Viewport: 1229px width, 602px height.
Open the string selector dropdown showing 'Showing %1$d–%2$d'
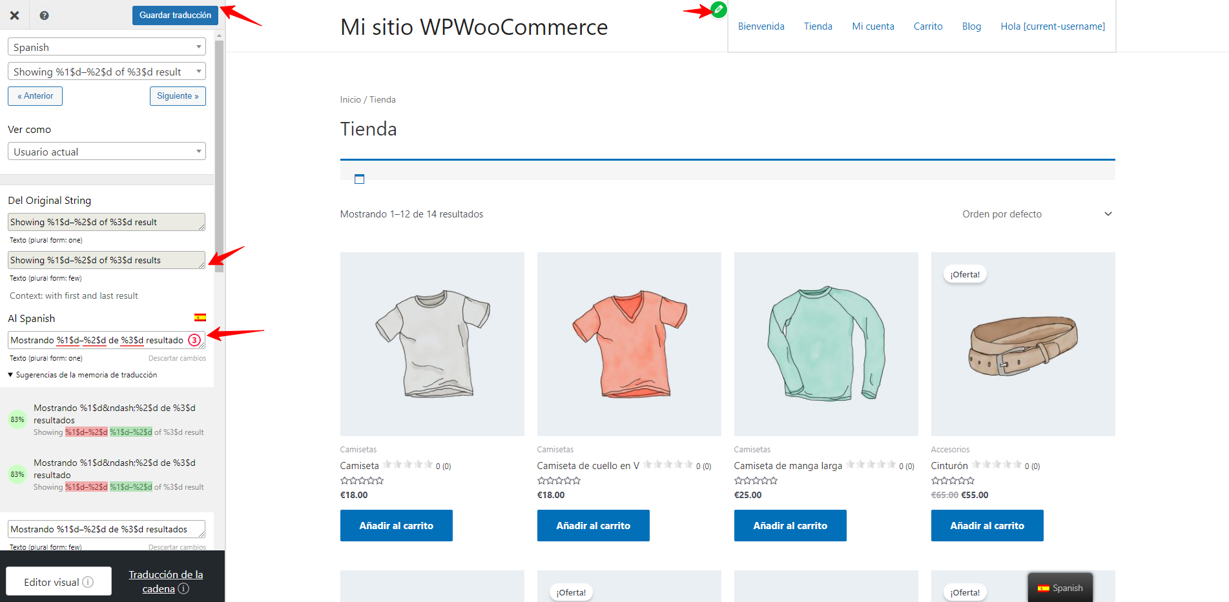point(107,72)
